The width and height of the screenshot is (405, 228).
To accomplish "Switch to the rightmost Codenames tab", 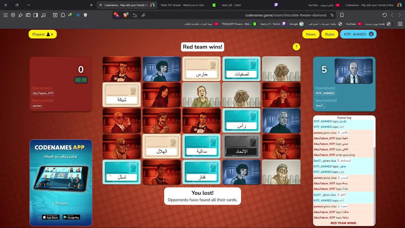I will [x=373, y=5].
